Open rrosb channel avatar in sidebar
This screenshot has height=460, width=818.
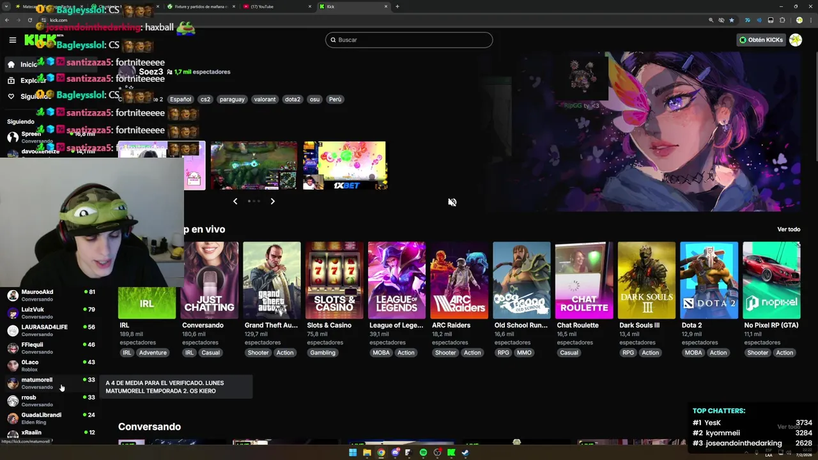click(12, 401)
